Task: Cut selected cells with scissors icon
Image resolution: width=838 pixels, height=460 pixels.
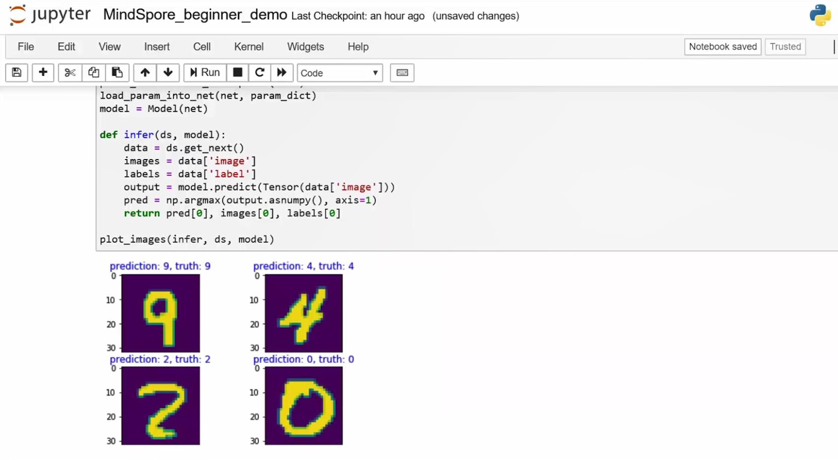Action: (x=70, y=72)
